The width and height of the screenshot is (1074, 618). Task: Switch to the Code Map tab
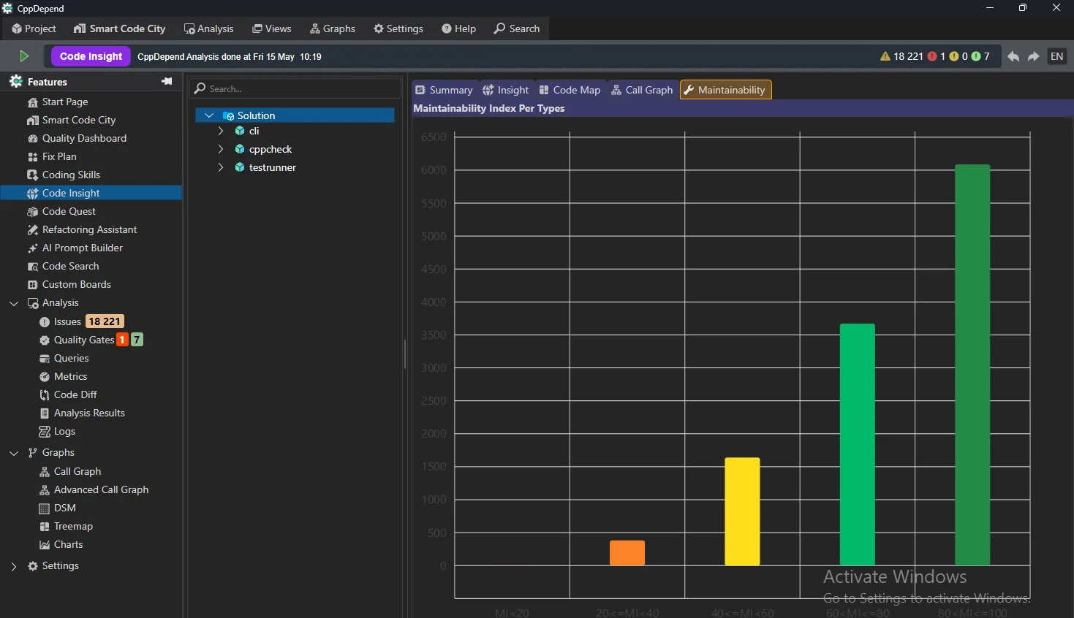click(x=570, y=90)
